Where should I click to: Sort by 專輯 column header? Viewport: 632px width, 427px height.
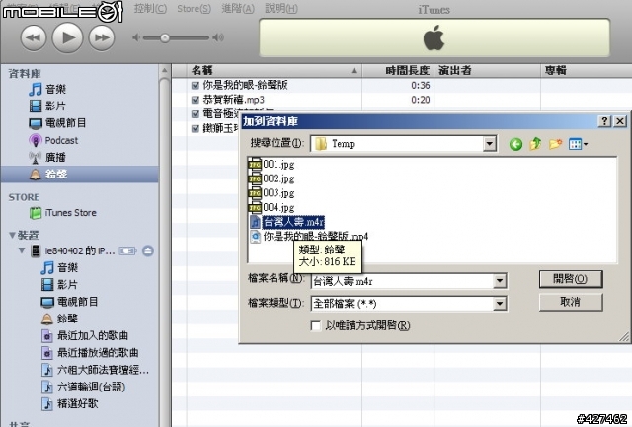586,70
